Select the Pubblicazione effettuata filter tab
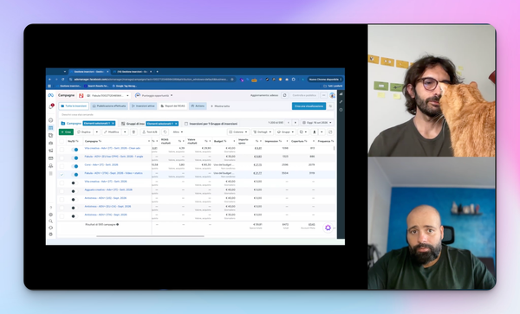520x314 pixels. [x=109, y=106]
